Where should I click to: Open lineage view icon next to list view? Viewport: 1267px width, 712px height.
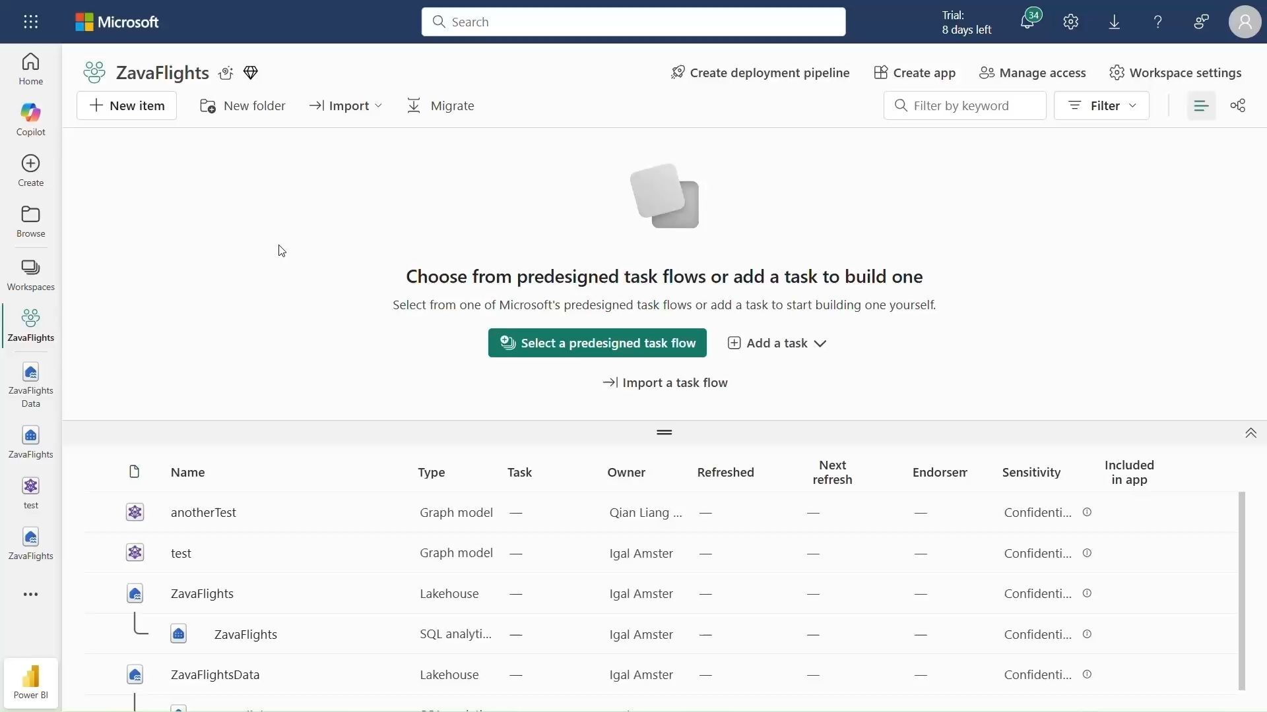(1237, 105)
